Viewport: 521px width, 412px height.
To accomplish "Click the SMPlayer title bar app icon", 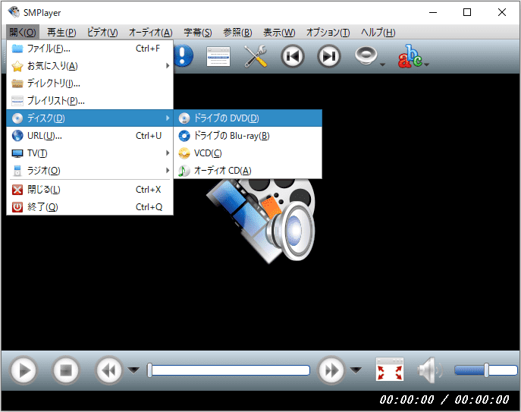I will click(x=14, y=12).
